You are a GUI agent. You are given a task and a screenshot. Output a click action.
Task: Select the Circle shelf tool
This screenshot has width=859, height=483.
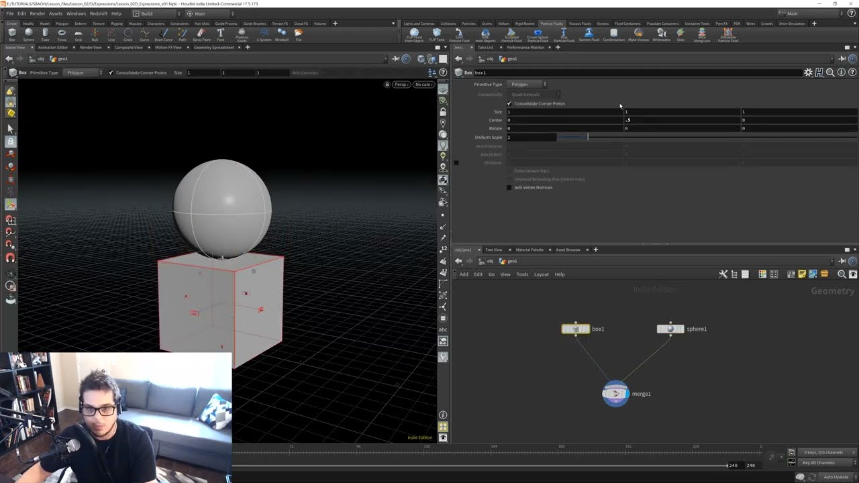point(128,34)
